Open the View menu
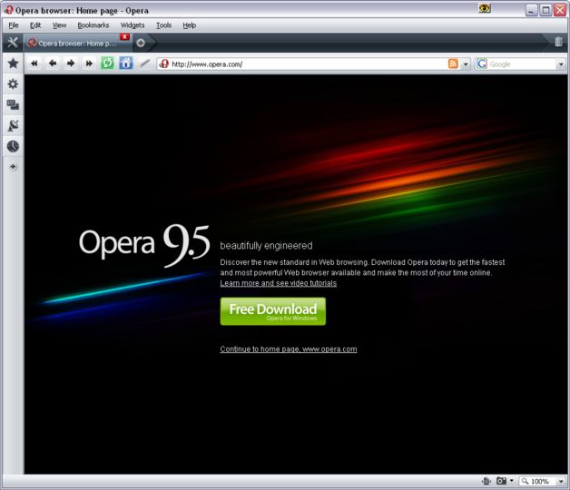This screenshot has height=490, width=570. [x=59, y=25]
